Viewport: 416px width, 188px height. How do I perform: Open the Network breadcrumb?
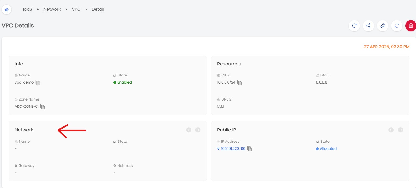click(x=52, y=9)
